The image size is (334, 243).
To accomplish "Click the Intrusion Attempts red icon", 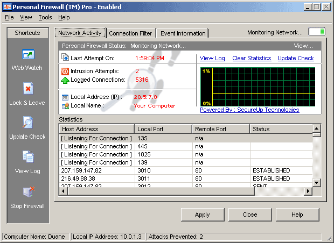I will tap(65, 71).
